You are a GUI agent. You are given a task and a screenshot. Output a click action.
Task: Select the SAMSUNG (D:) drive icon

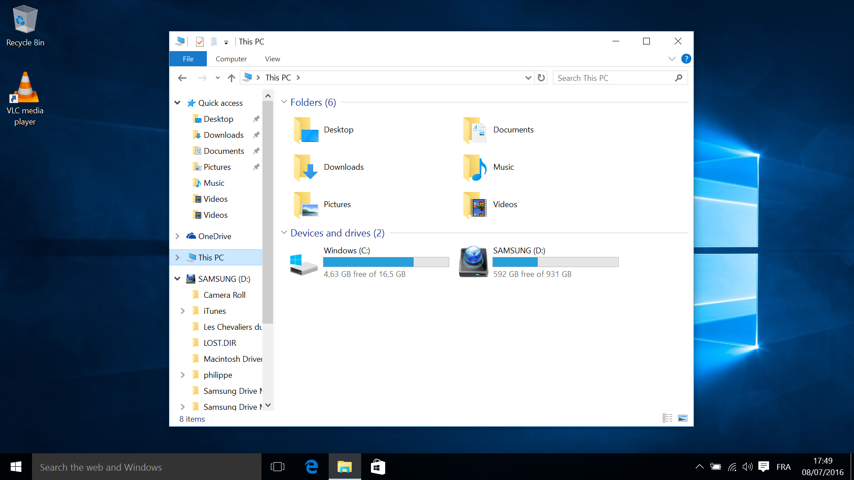pyautogui.click(x=474, y=262)
